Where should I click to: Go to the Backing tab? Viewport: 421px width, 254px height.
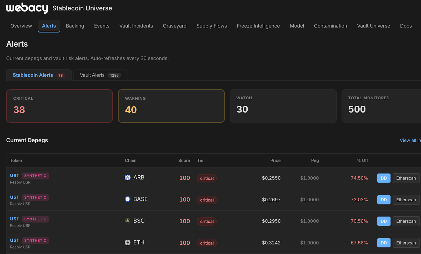tap(75, 26)
